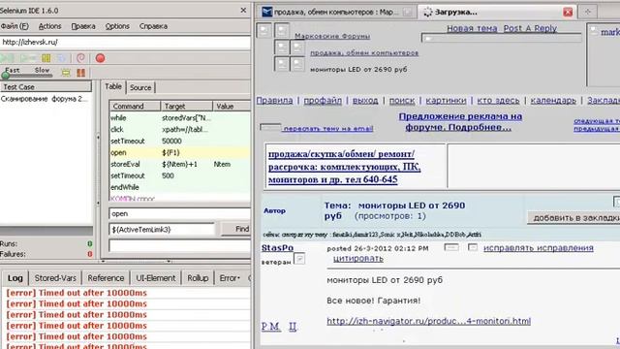Open the izh-navigator.ru monitors link

point(428,321)
